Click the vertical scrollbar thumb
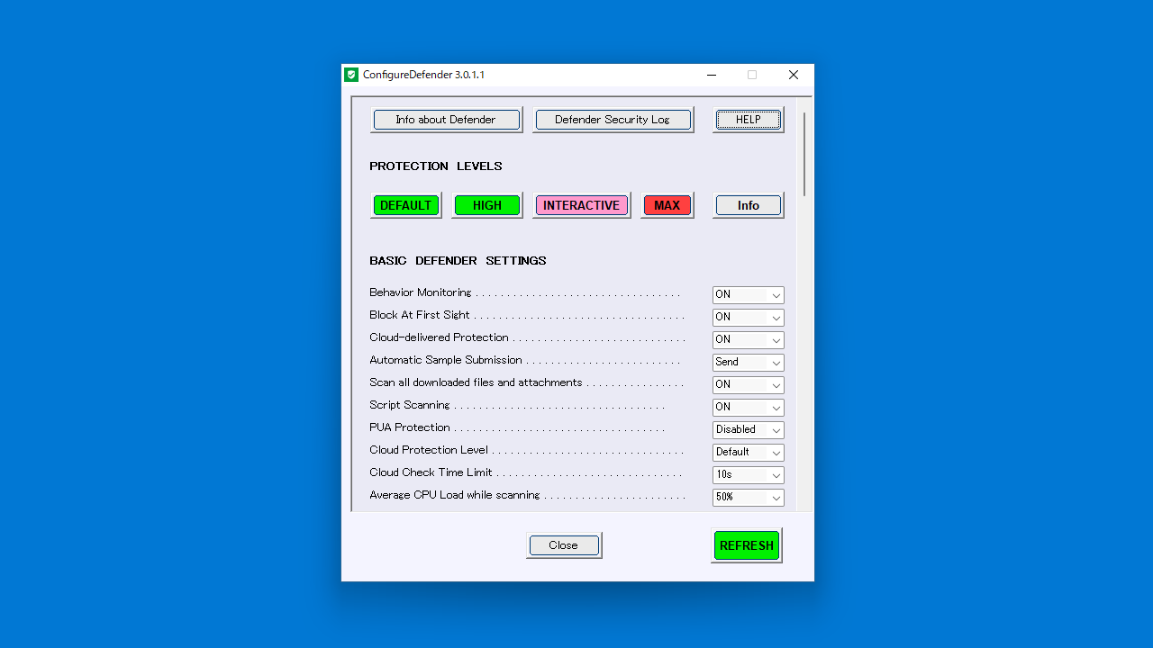Viewport: 1153px width, 648px height. [803, 154]
